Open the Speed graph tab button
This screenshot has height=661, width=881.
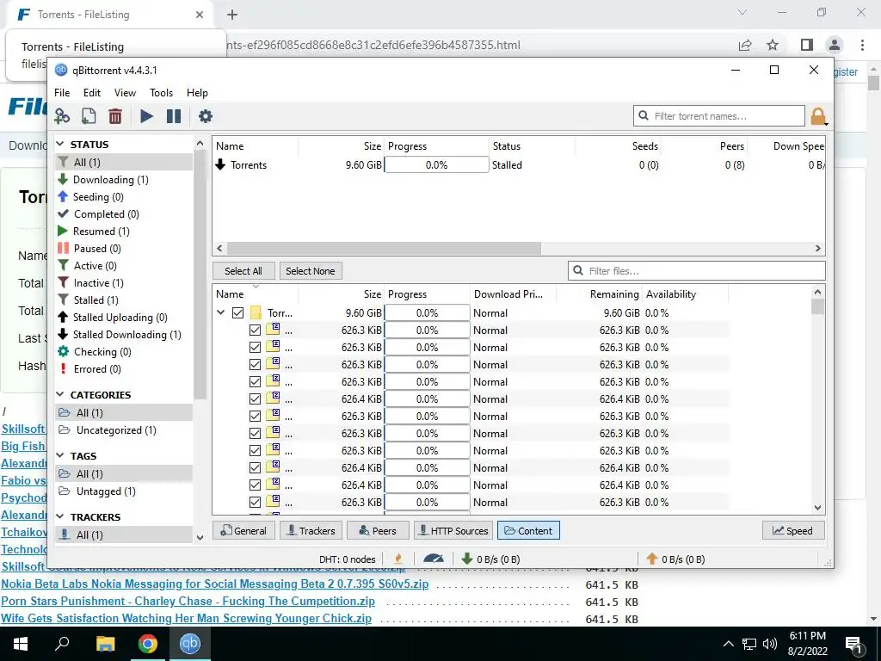[x=792, y=530]
